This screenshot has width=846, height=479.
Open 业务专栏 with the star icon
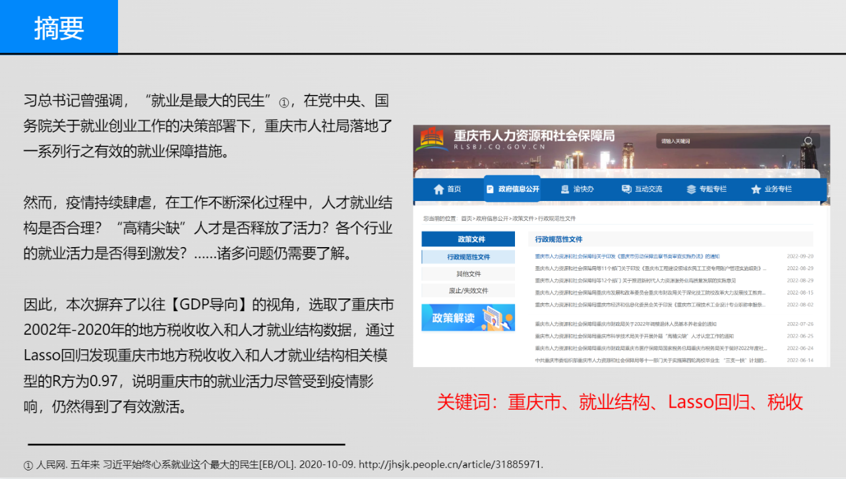(x=771, y=189)
